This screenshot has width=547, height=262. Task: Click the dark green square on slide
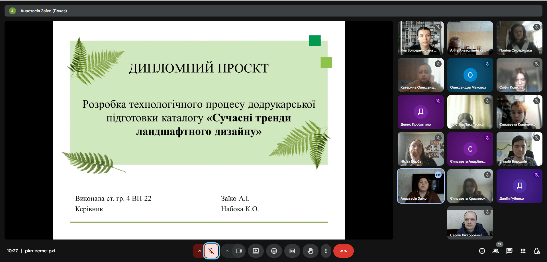[315, 40]
